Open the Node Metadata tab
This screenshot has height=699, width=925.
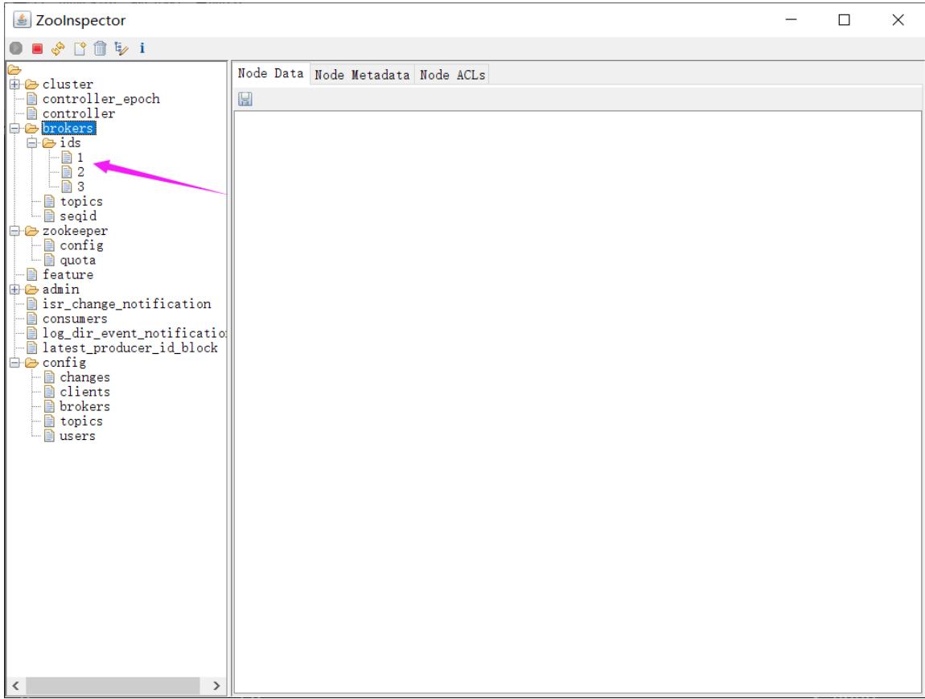362,75
